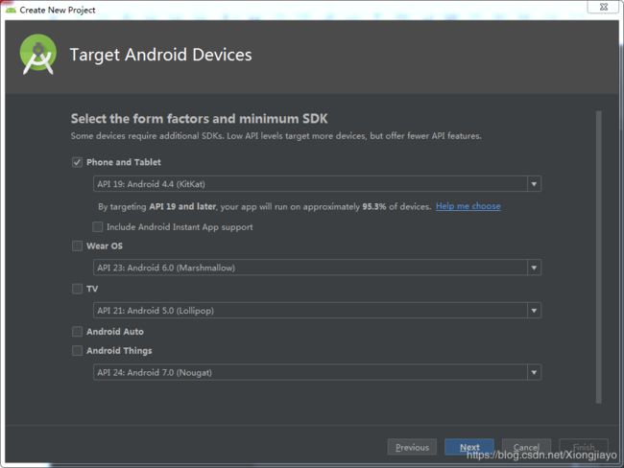This screenshot has height=468, width=624.
Task: Click the 95.3% of devices text
Action: [x=396, y=206]
